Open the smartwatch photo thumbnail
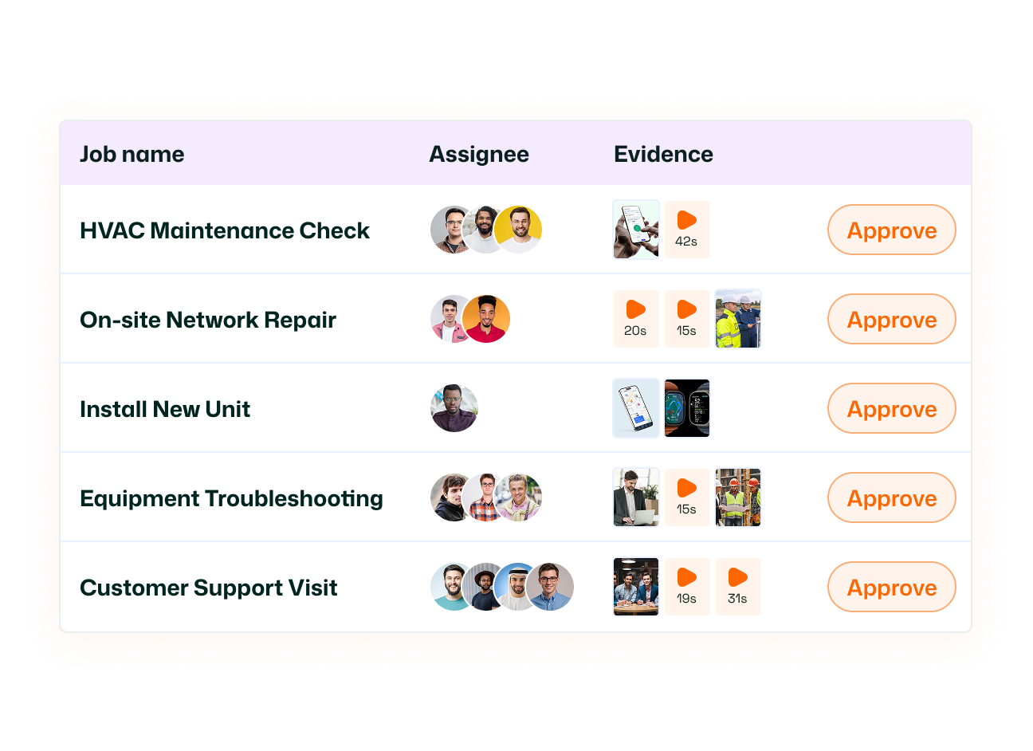Screen dimensions: 1033x751 point(686,408)
